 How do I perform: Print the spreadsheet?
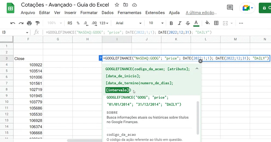click(x=29, y=23)
